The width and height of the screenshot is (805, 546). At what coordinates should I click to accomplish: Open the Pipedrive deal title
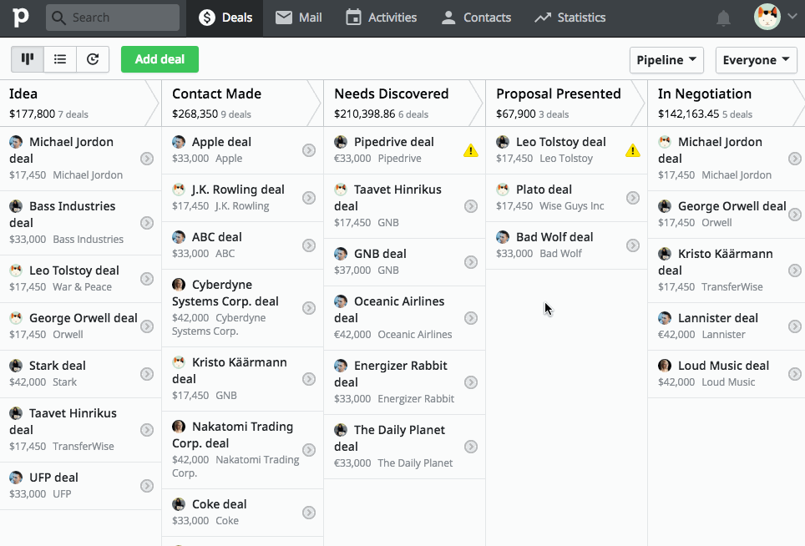[394, 142]
